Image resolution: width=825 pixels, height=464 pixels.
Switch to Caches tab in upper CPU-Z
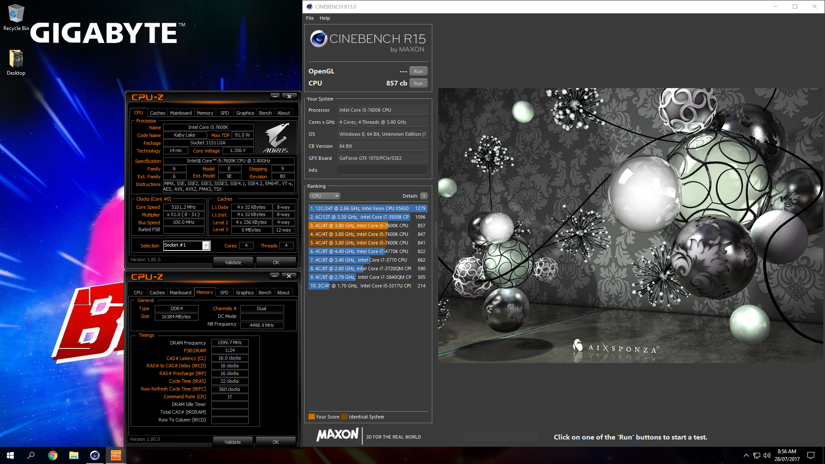157,113
